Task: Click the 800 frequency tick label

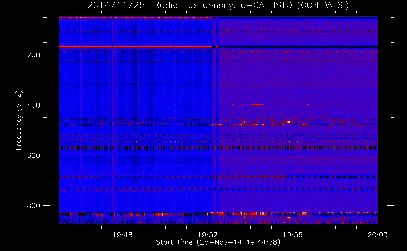Action: pyautogui.click(x=34, y=206)
